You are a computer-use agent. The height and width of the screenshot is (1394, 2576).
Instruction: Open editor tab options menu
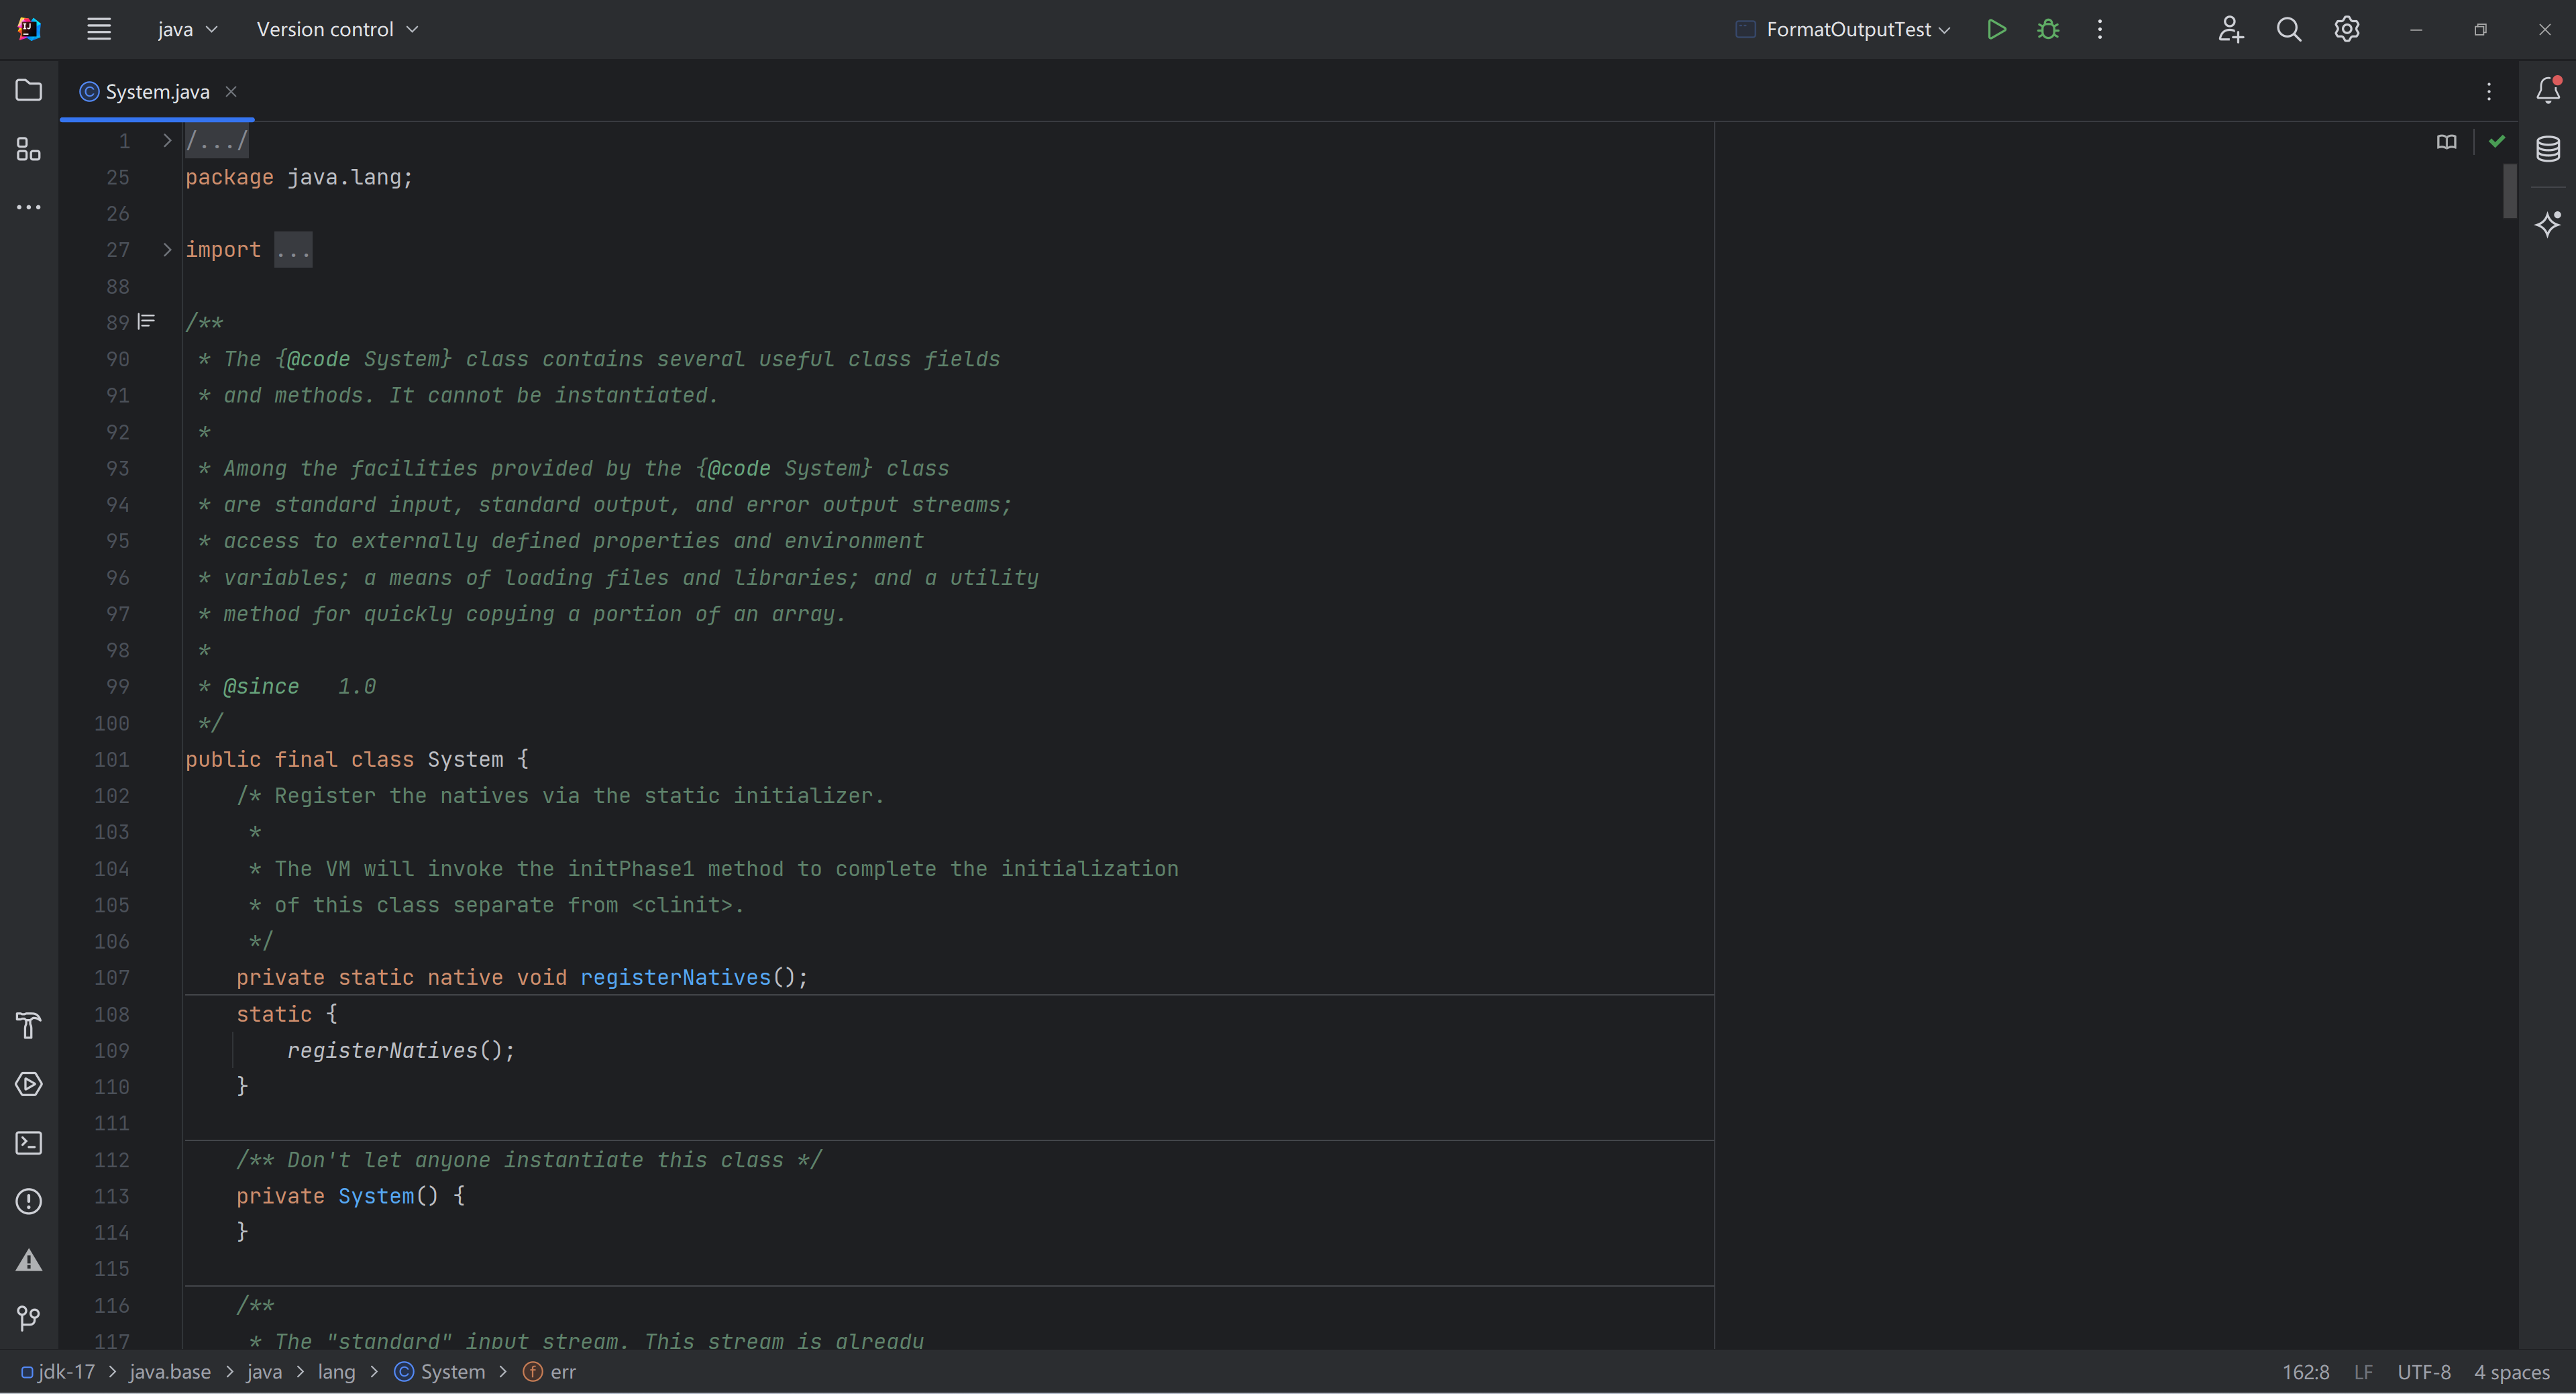tap(2489, 92)
